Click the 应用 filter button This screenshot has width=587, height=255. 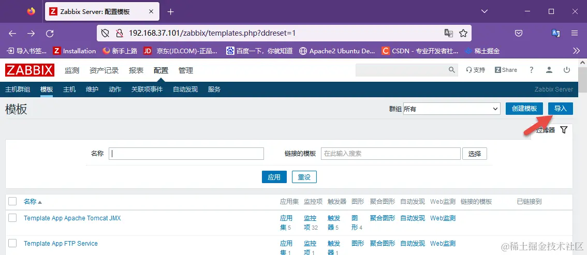[274, 177]
